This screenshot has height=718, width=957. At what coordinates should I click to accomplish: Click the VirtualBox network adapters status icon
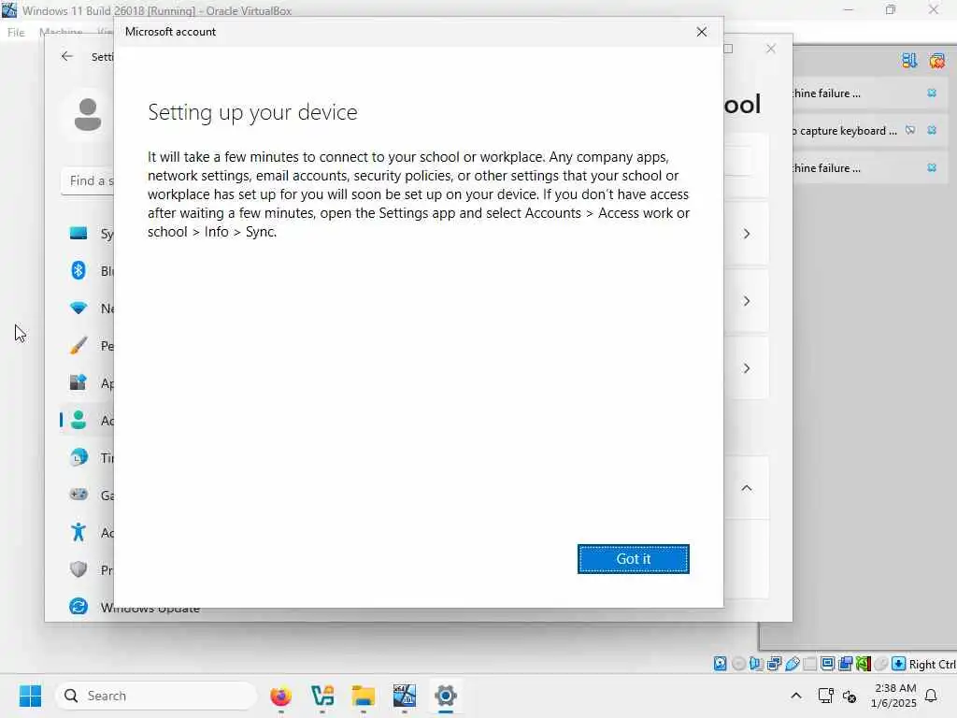[775, 664]
